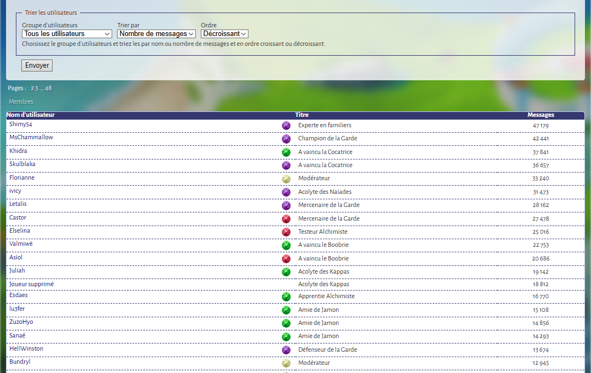Select the title Experte en familiers

click(x=325, y=125)
